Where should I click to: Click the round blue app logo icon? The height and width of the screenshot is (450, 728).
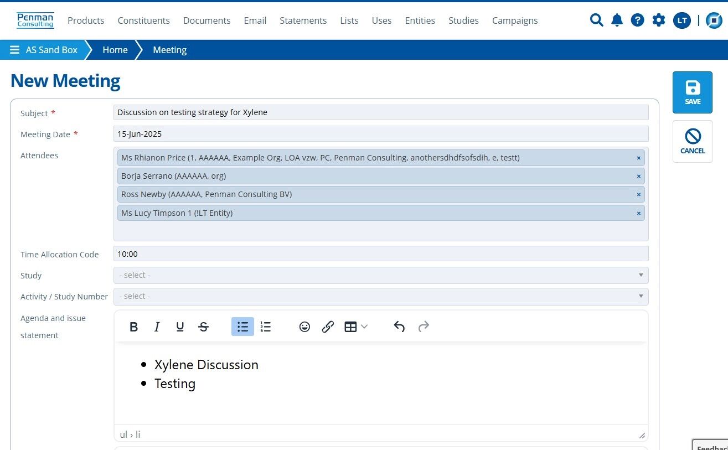714,20
